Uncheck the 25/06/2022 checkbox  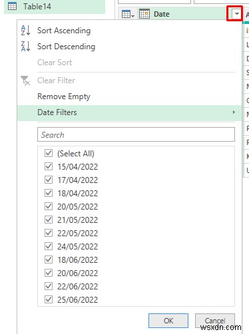click(x=49, y=299)
